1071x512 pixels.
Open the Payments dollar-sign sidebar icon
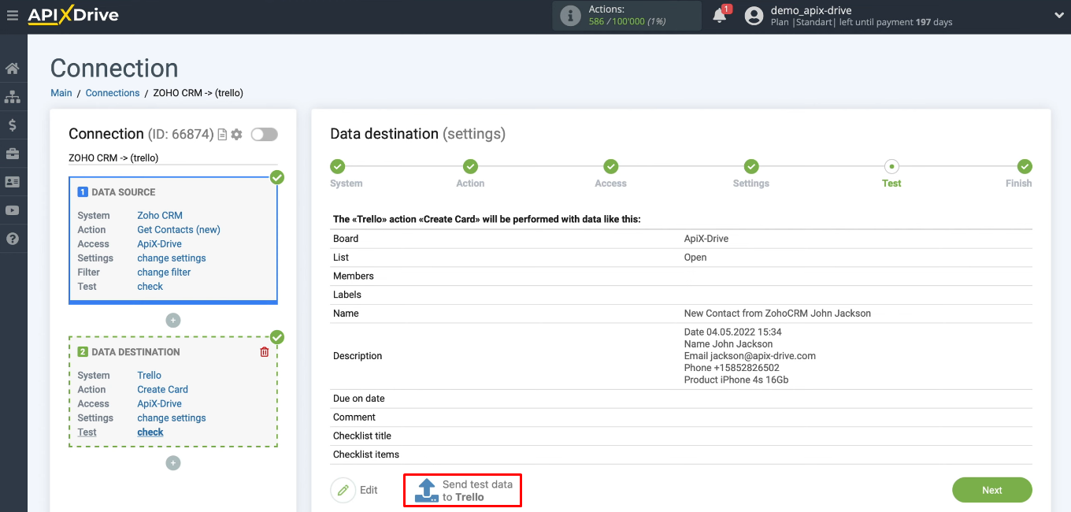[13, 124]
